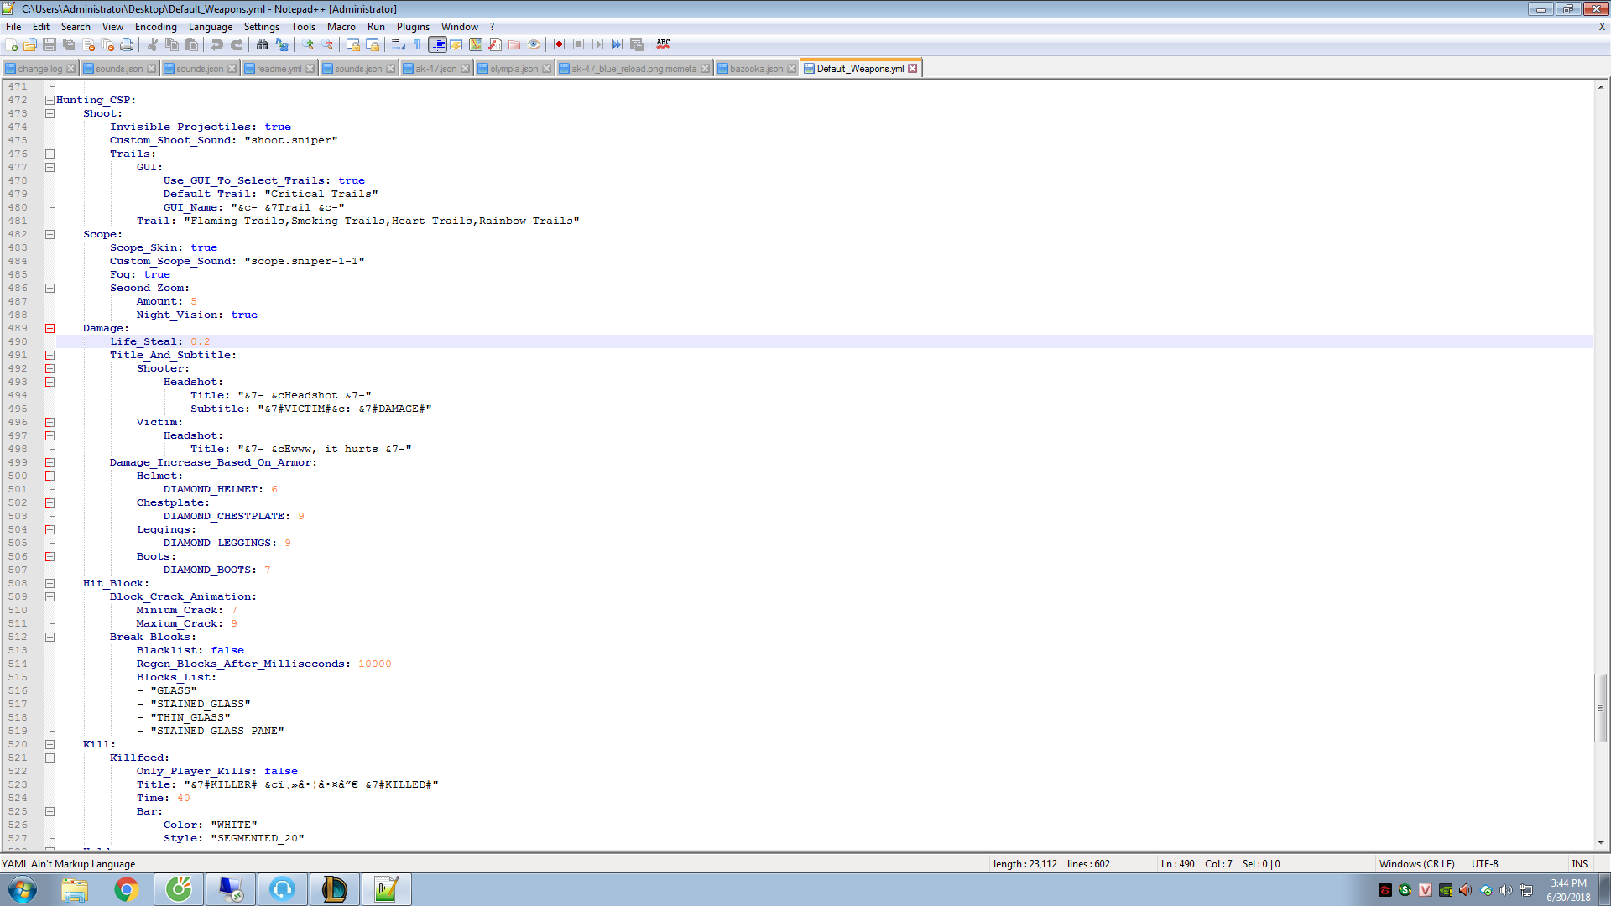Start macro recording with red record icon
Image resolution: width=1611 pixels, height=906 pixels.
(x=559, y=44)
